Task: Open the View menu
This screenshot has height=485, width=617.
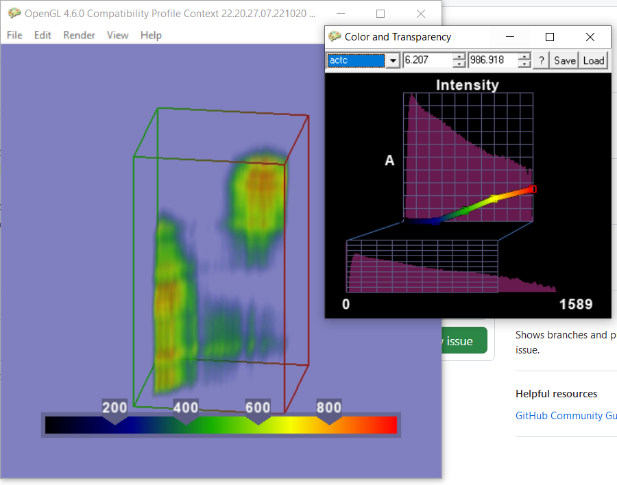Action: 117,35
